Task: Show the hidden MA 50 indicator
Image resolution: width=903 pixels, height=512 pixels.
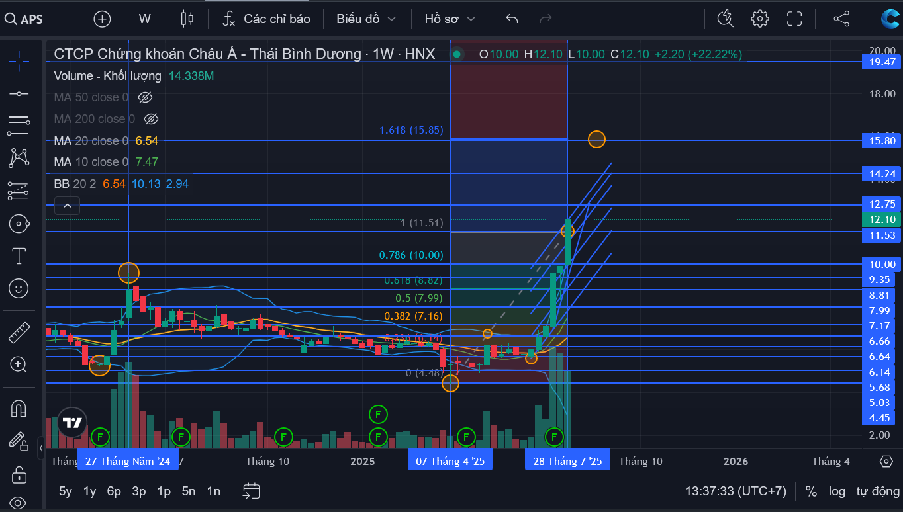Action: (145, 97)
